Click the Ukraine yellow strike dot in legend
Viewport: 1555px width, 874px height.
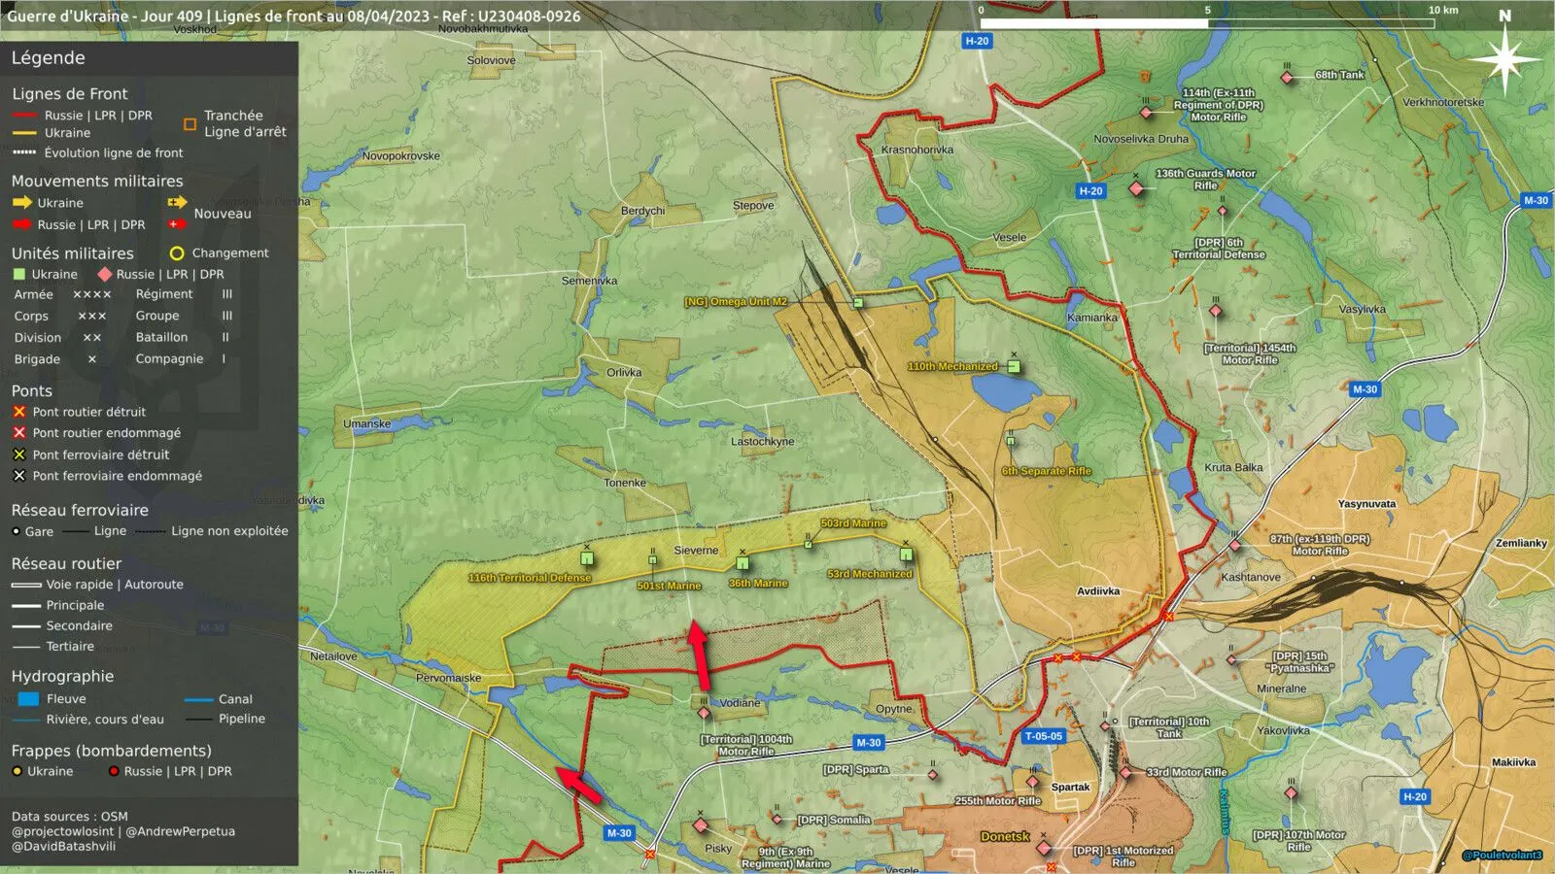(x=17, y=771)
